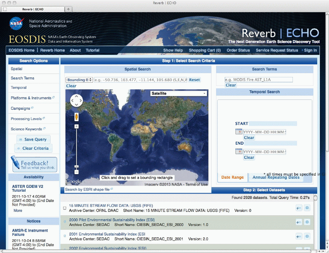Image resolution: width=329 pixels, height=253 pixels.
Task: Show info for 2000 Pilot ESI dataset
Action: point(307,222)
